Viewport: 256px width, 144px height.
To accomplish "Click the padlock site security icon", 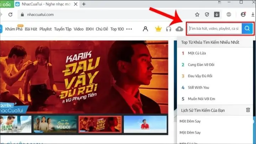I will [22, 15].
